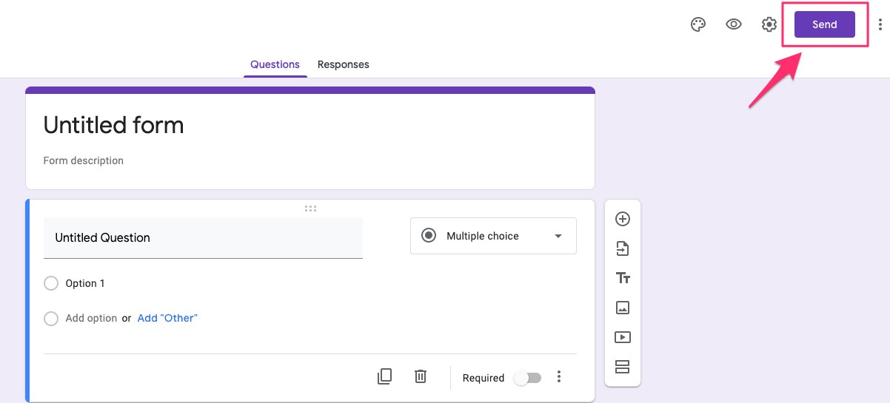This screenshot has width=890, height=403.
Task: Duplicate the Untitled Question card
Action: tap(384, 376)
